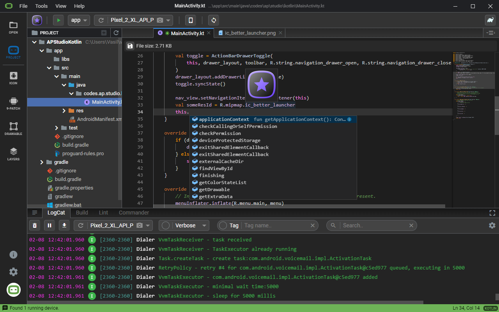Switch to the Build tab

(x=82, y=213)
